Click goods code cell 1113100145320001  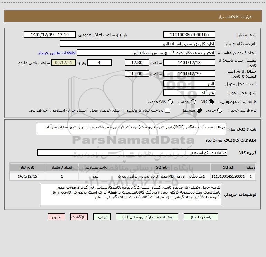point(228,176)
